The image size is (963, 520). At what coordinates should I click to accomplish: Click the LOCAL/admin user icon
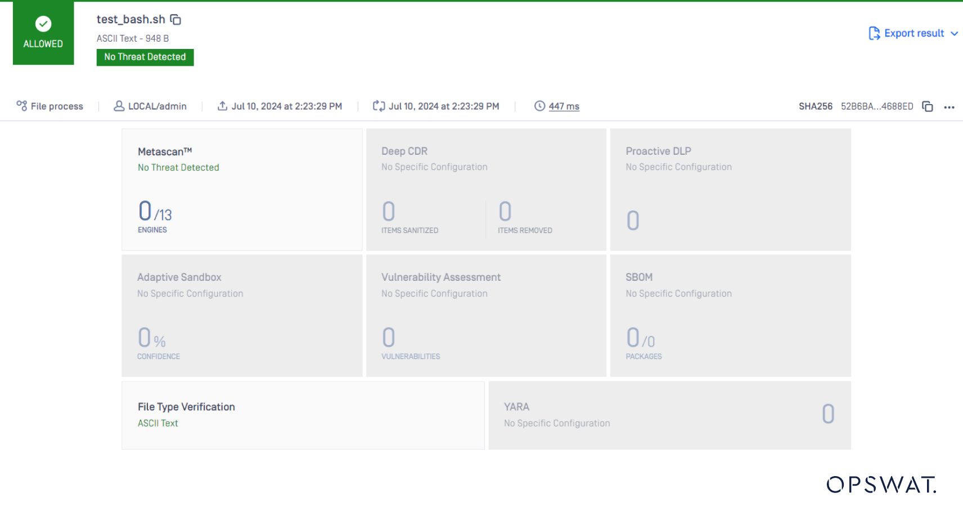pyautogui.click(x=118, y=106)
